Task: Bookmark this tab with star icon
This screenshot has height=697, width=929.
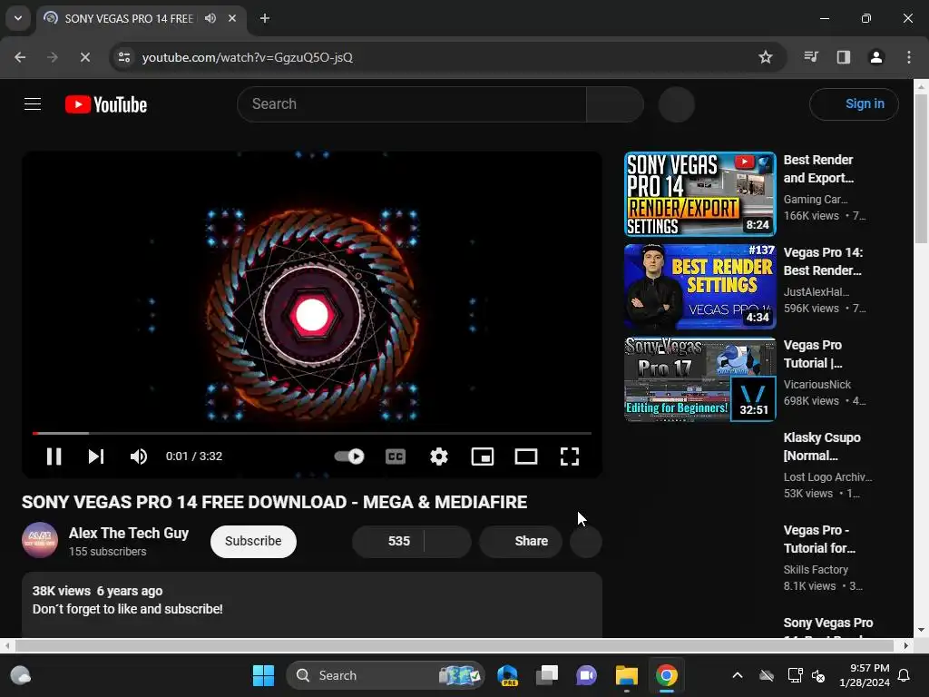Action: tap(765, 57)
